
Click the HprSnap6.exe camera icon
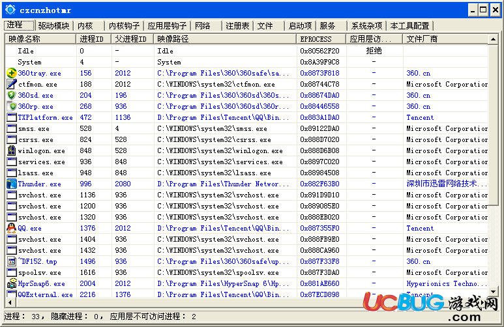coord(12,283)
